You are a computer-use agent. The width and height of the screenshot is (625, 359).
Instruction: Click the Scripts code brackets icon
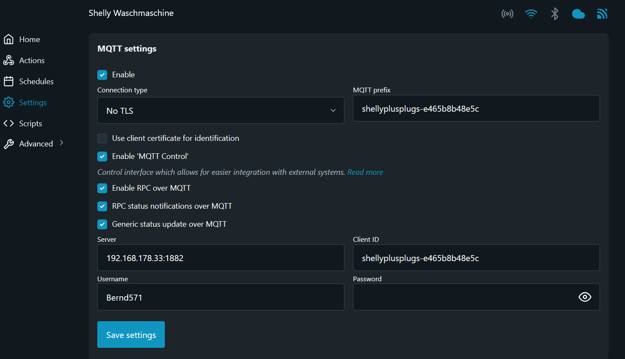[x=9, y=124]
